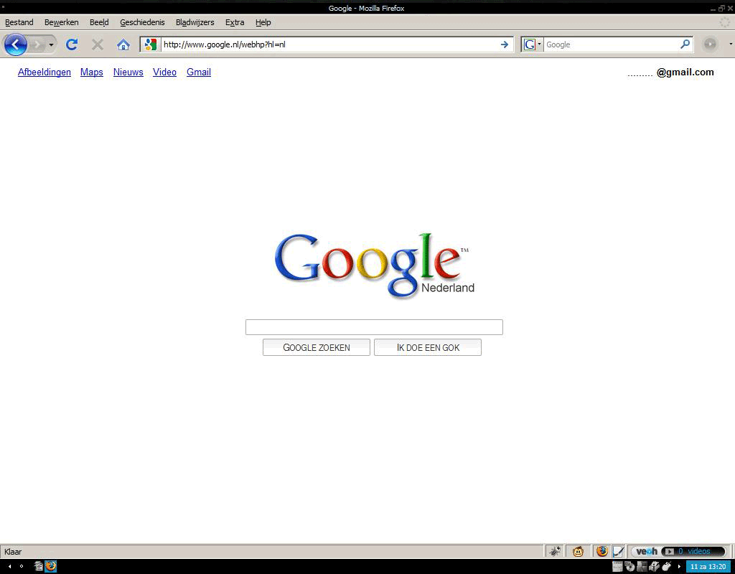Open the Maps link
Image resolution: width=735 pixels, height=574 pixels.
click(x=92, y=72)
